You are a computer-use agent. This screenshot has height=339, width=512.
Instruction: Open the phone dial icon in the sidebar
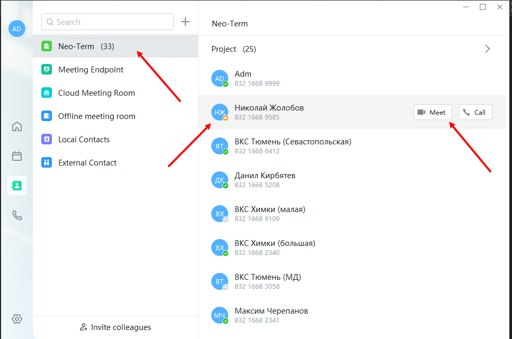pos(17,215)
